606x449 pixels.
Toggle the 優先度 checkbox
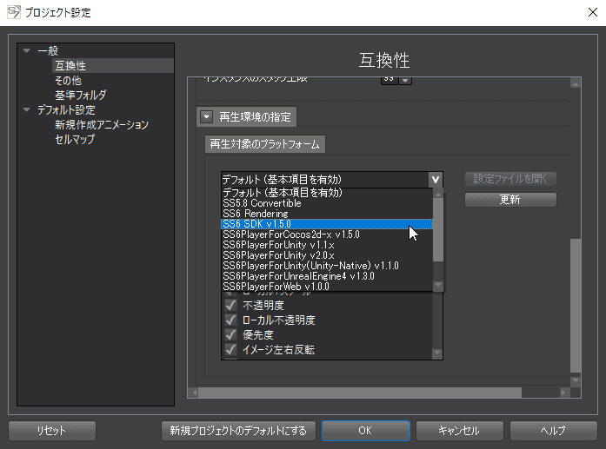230,334
